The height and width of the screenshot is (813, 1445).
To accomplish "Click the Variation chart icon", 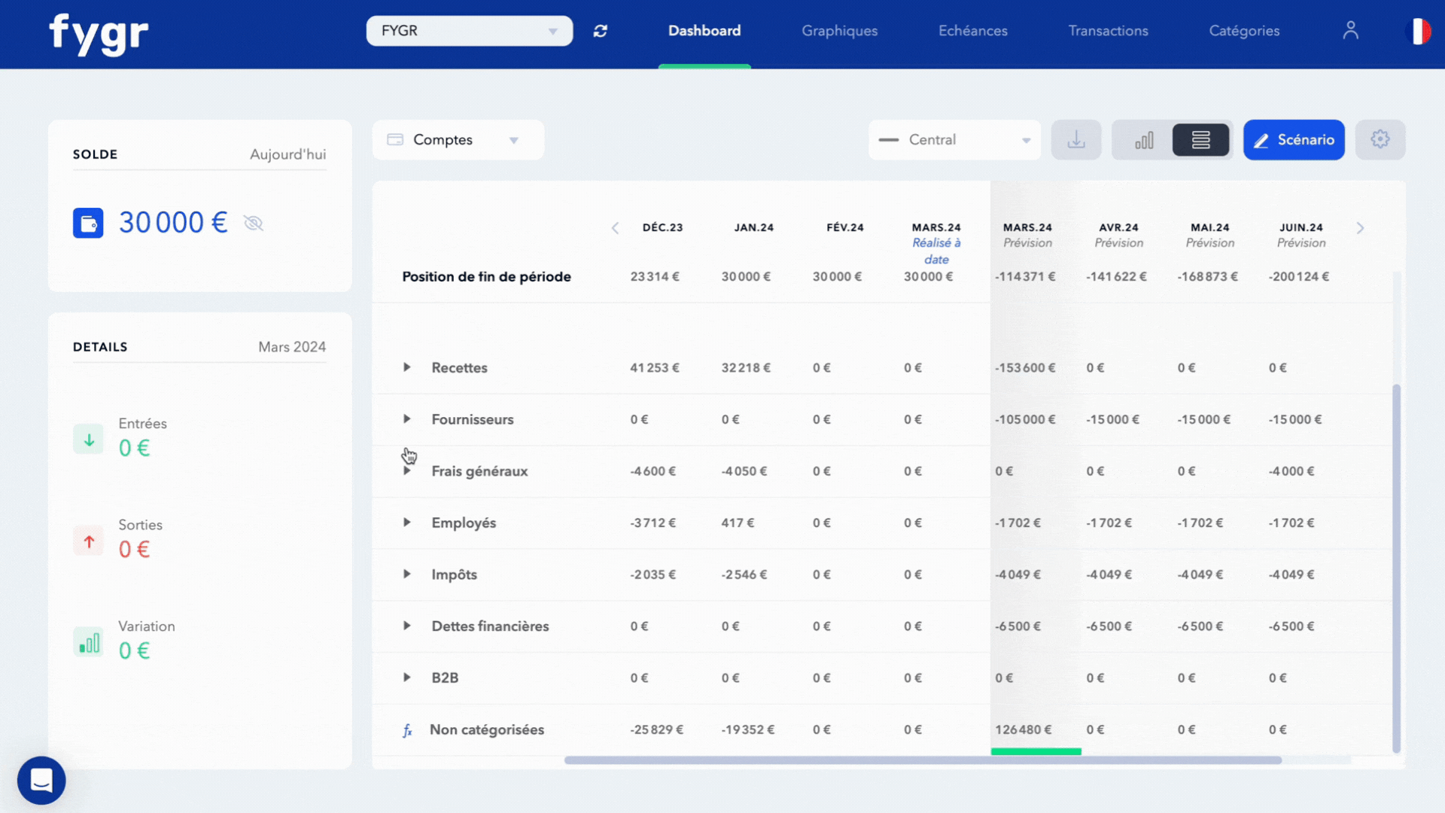I will pyautogui.click(x=88, y=643).
